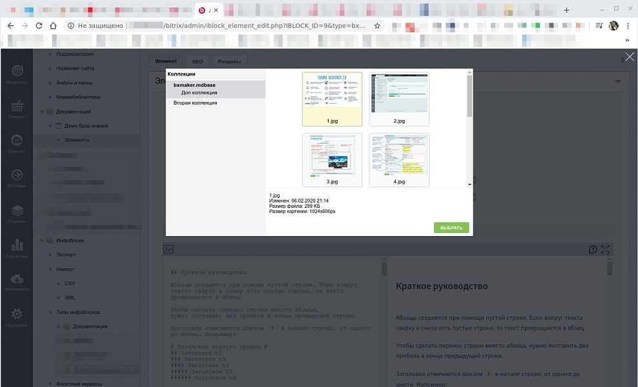
Task: Open Настройки via the gear icon
Action: click(17, 315)
